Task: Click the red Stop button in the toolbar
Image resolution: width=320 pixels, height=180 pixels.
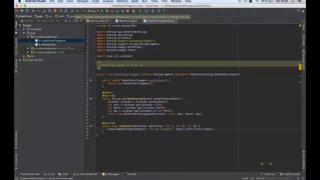Action: pyautogui.click(x=127, y=11)
